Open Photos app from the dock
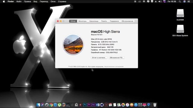 [x=123, y=105]
